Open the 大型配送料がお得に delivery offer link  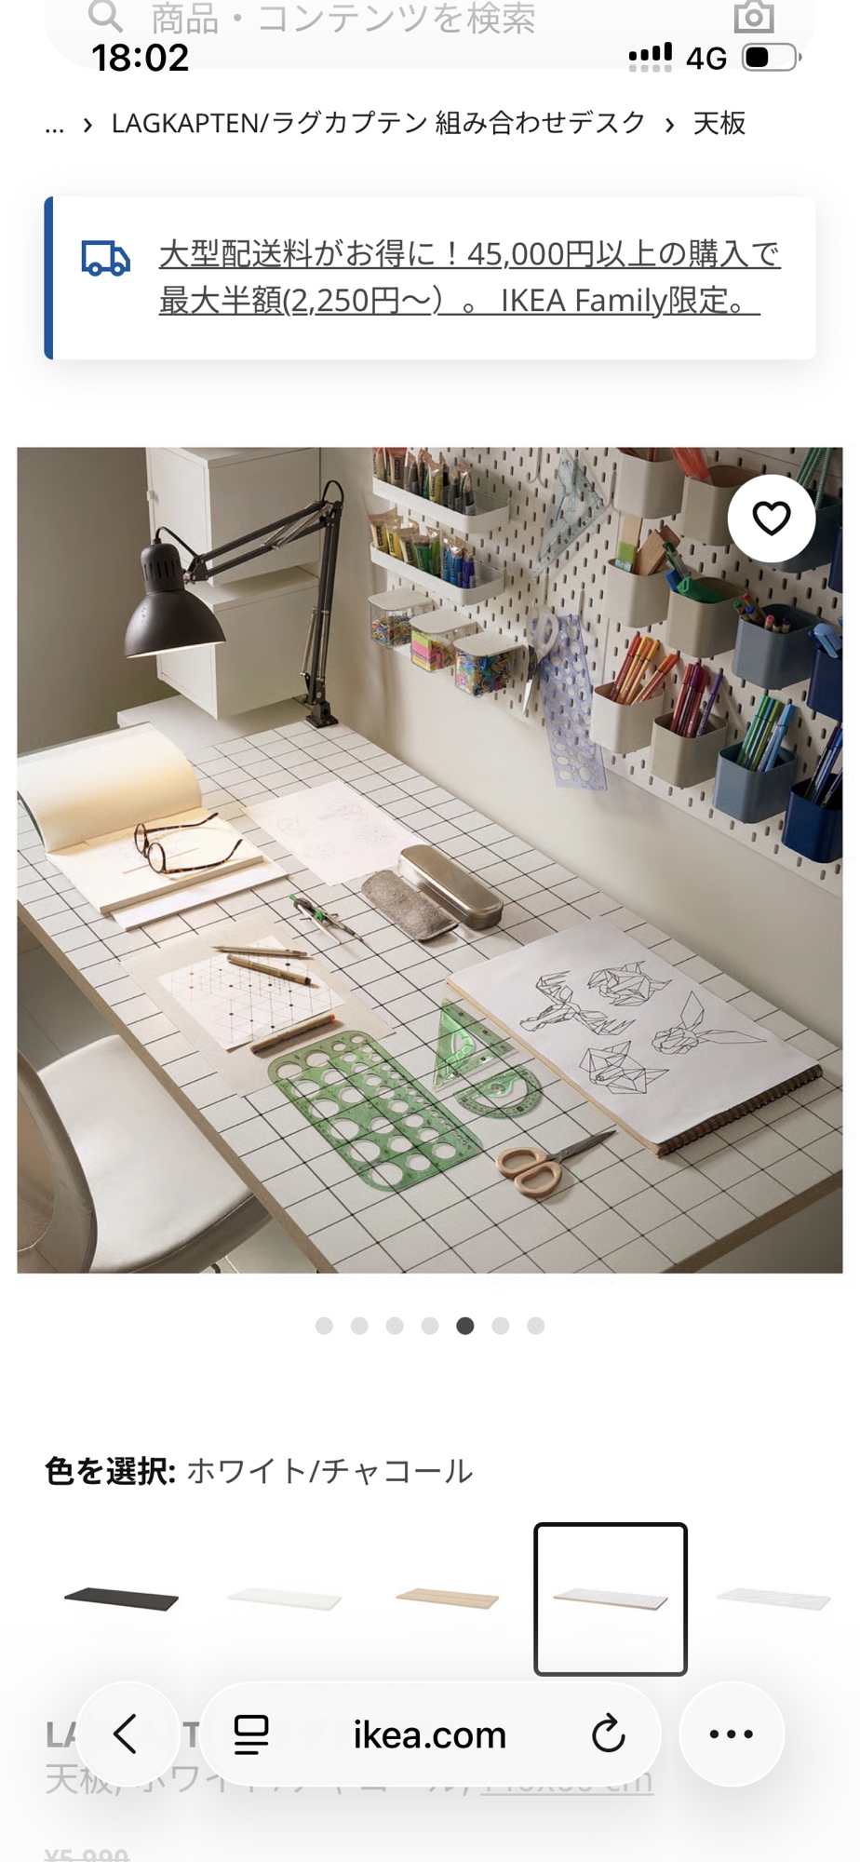coord(469,277)
